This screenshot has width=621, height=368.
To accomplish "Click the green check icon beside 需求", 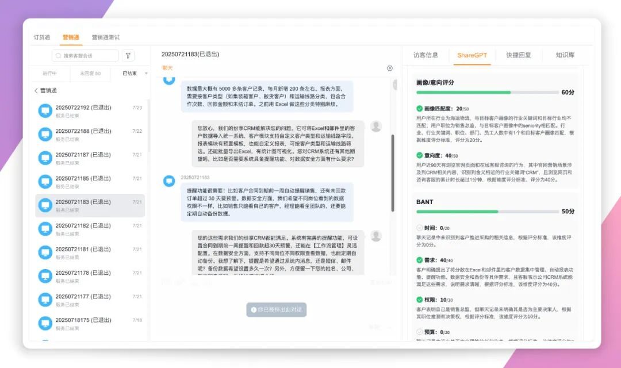I will pyautogui.click(x=419, y=260).
